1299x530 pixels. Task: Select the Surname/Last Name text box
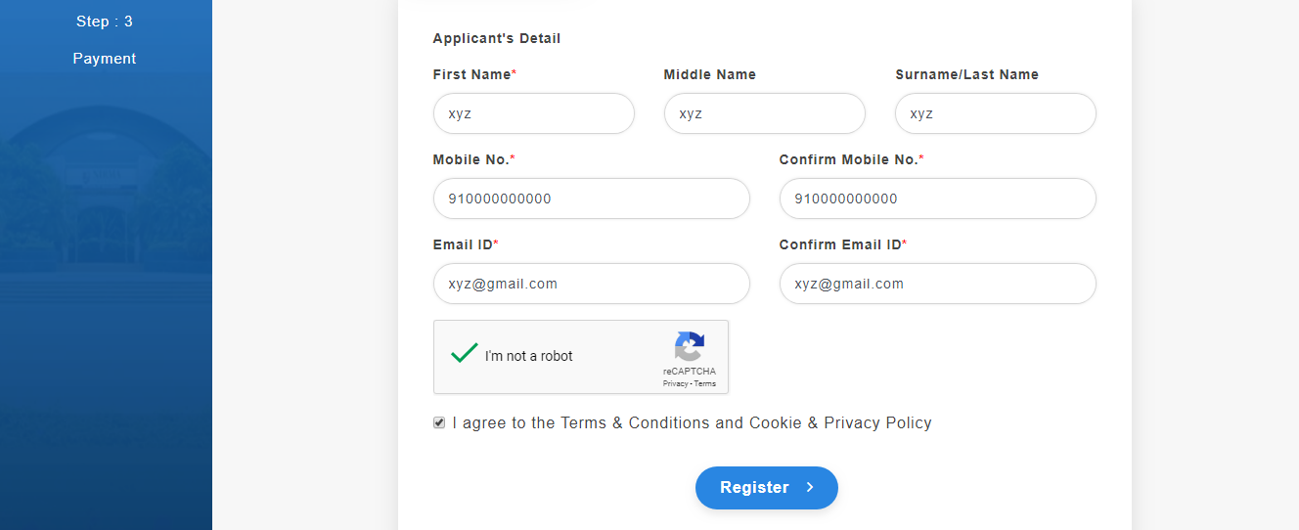995,113
